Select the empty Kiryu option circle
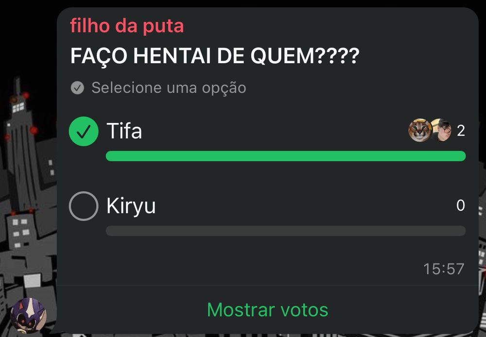 point(84,206)
